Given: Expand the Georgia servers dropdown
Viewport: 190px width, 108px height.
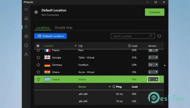Looking at the screenshot, I should pos(153,57).
